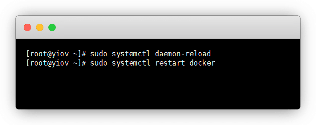This screenshot has width=316, height=125.
Task: Click the word "restart" in the second command
Action: point(168,63)
